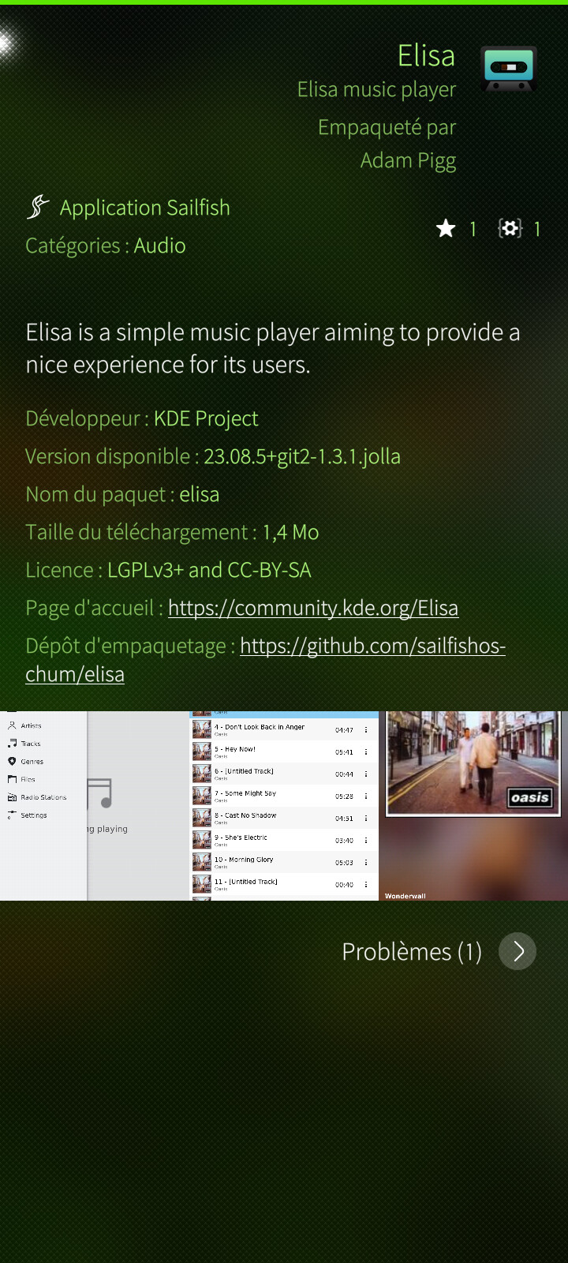
Task: Click Artists icon in the screenshot sidebar
Action: click(x=12, y=725)
